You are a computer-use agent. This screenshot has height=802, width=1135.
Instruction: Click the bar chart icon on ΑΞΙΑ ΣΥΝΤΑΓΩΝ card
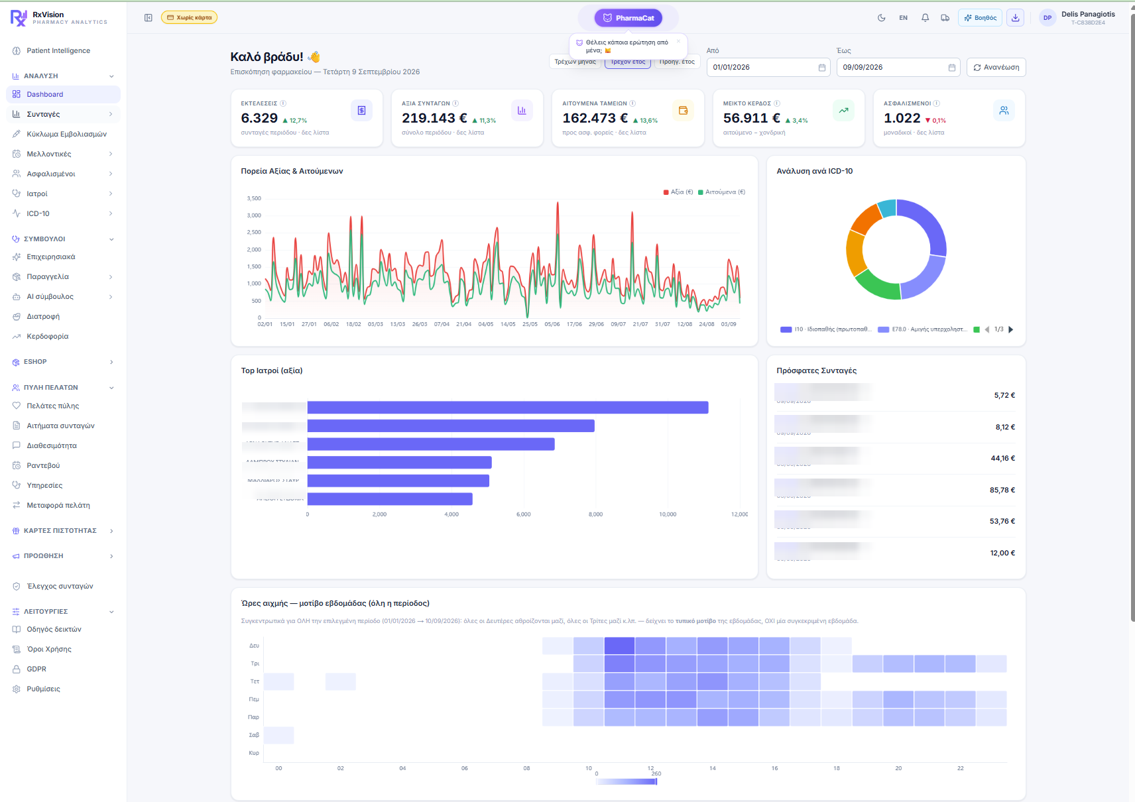[x=522, y=111]
